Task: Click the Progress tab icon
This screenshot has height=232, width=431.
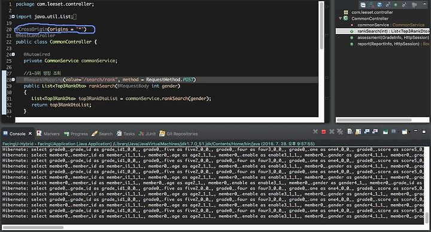Action: click(66, 134)
